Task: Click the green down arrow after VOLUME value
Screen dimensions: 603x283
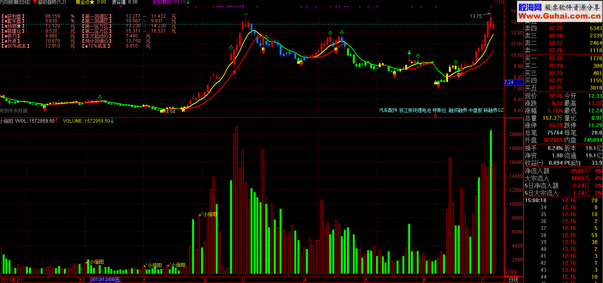Action: [x=112, y=121]
